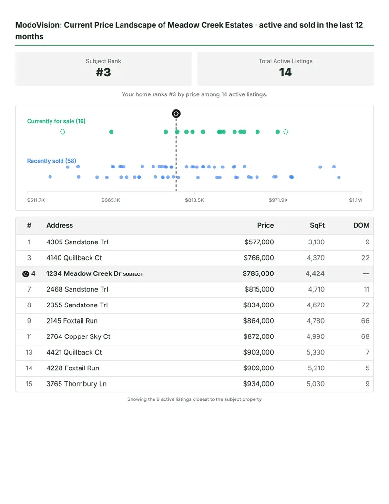Viewport: 389px width, 504px height.
Task: Click the DOM value 11 for 2468 Sandstone
Action: pyautogui.click(x=367, y=289)
